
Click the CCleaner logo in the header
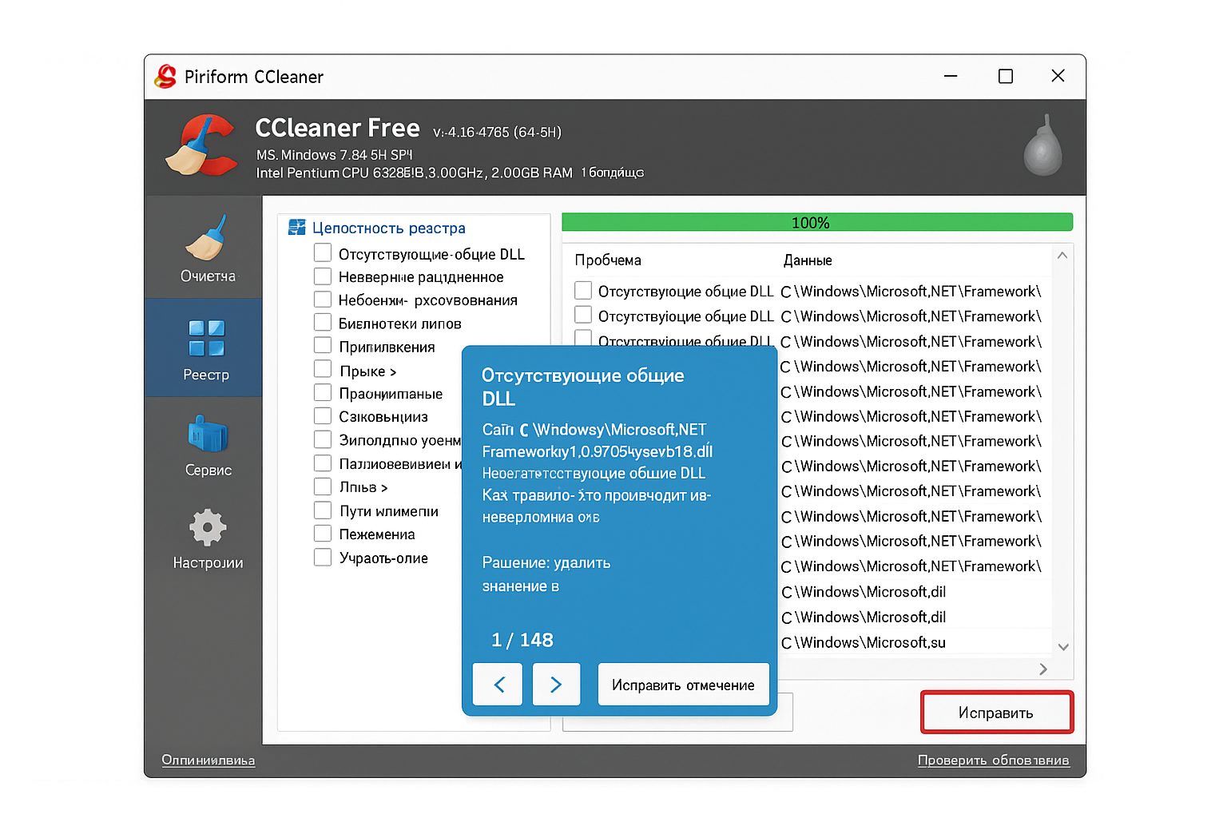click(x=202, y=146)
